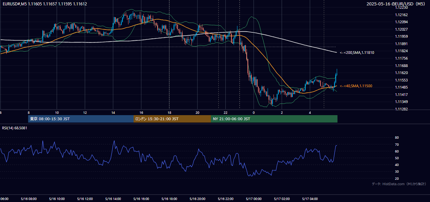The width and height of the screenshot is (430, 202).
Task: Click the 1.11417 price axis label
Action: 401,95
